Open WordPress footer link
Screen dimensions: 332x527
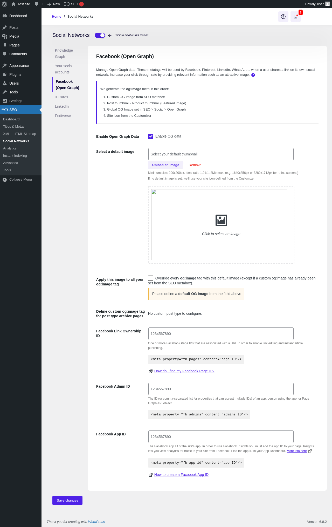[96, 522]
